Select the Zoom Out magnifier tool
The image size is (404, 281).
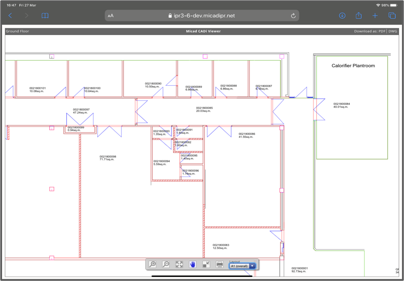coord(166,264)
